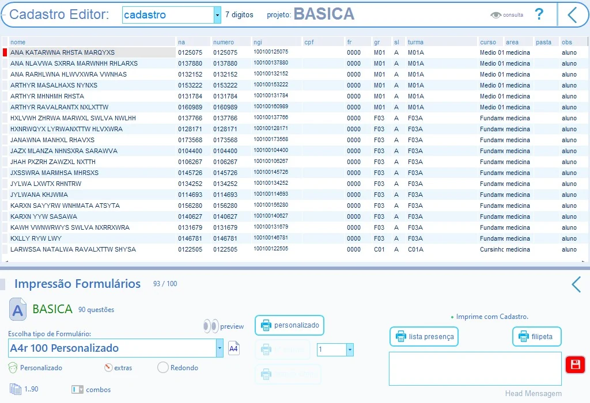Click the BASICA project document icon
The width and height of the screenshot is (590, 403).
point(18,309)
